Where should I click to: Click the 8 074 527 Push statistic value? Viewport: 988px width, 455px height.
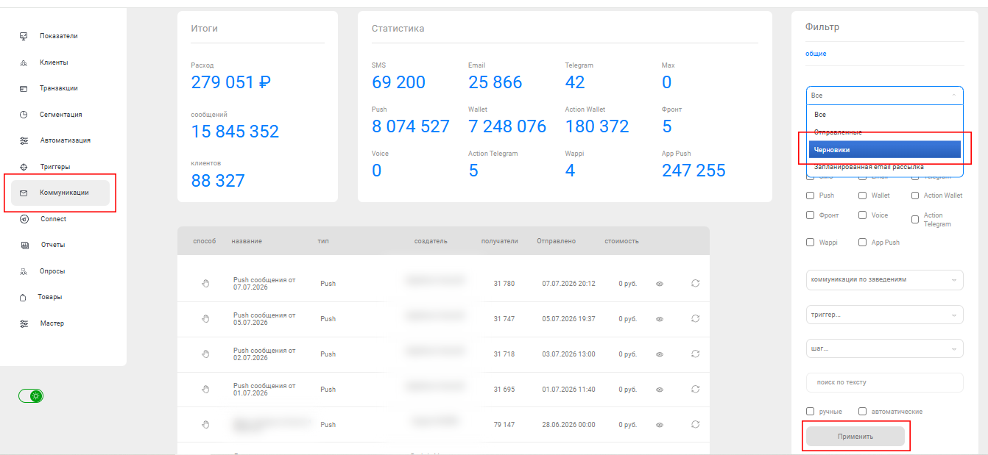point(411,126)
